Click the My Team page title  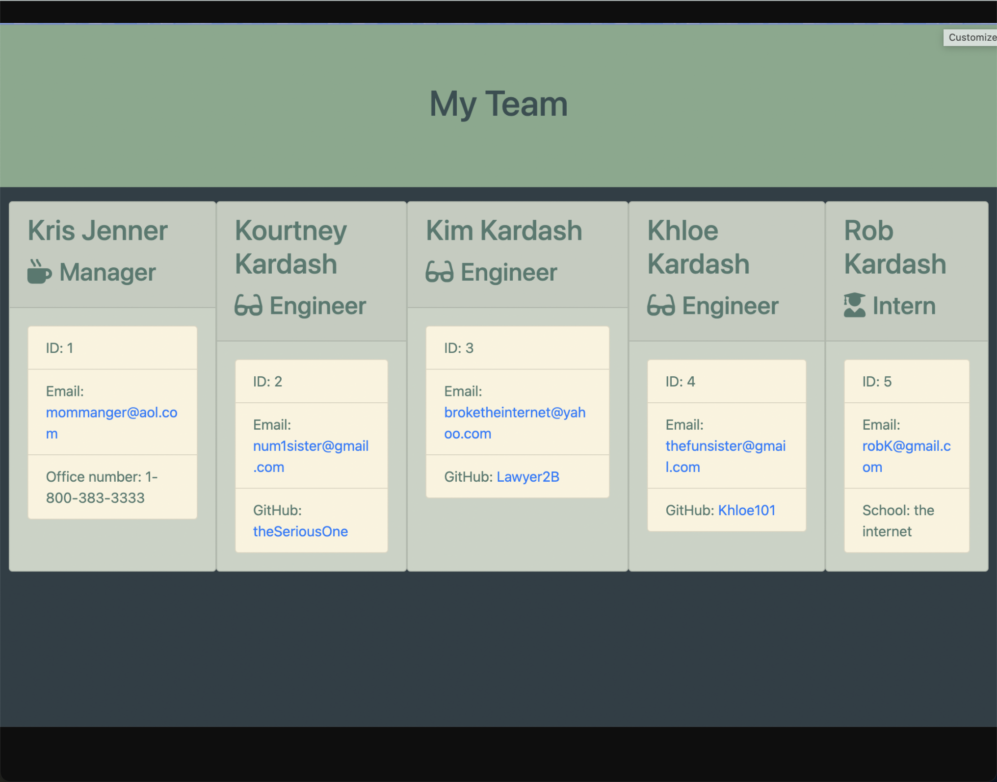click(498, 103)
